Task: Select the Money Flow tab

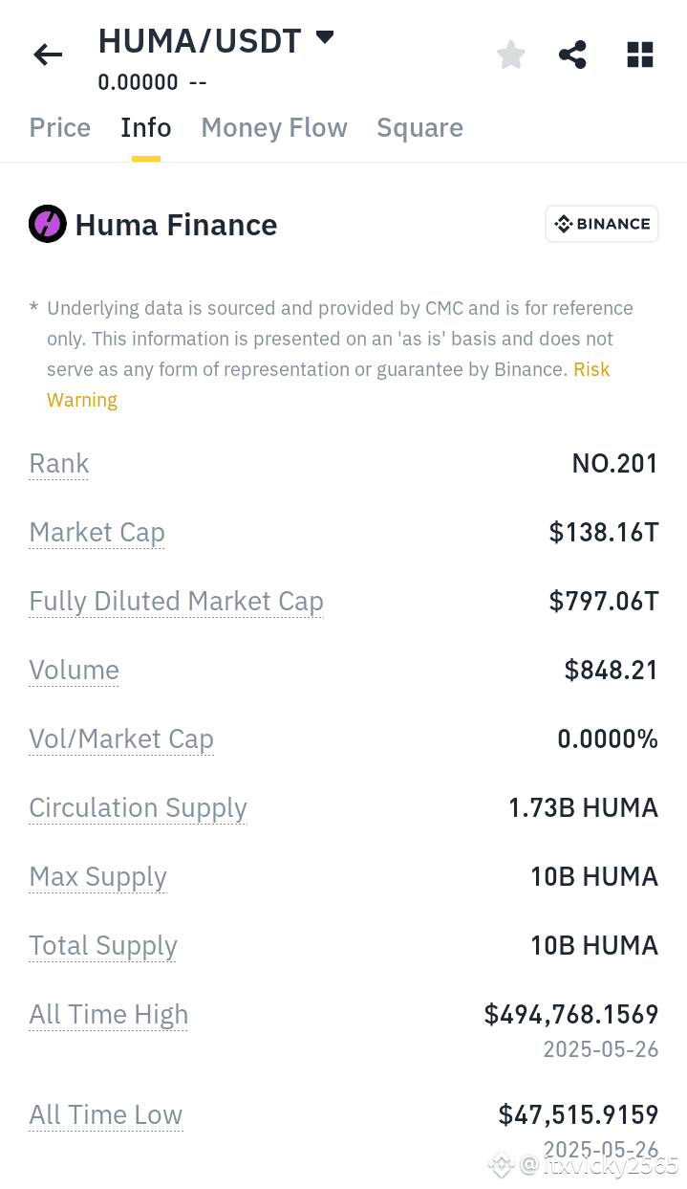Action: [x=274, y=128]
